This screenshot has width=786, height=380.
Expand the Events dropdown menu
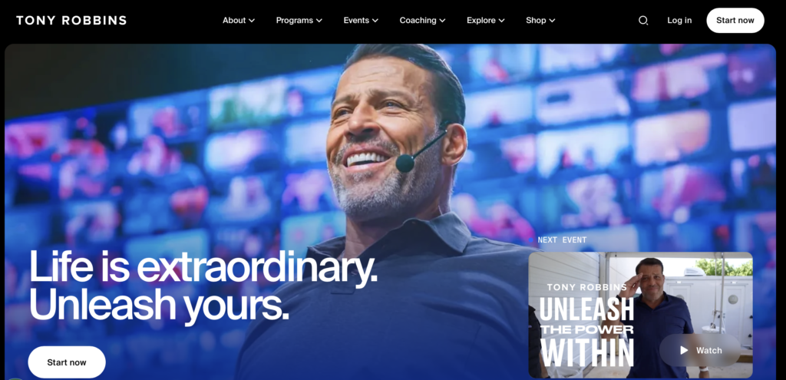[361, 21]
